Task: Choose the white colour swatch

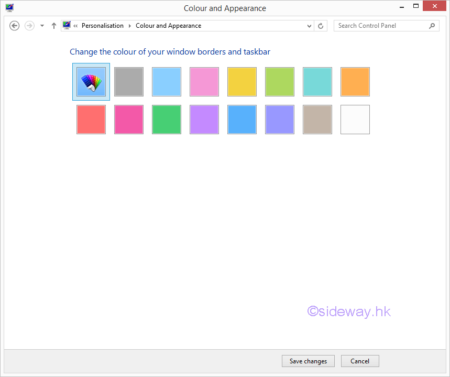Action: pos(355,120)
